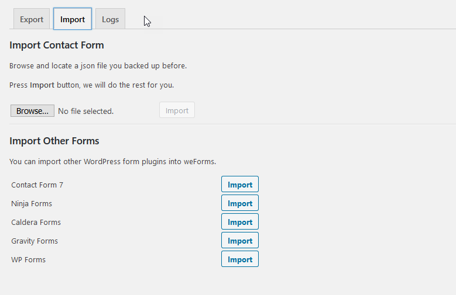Switch to the Export tab

(x=32, y=19)
